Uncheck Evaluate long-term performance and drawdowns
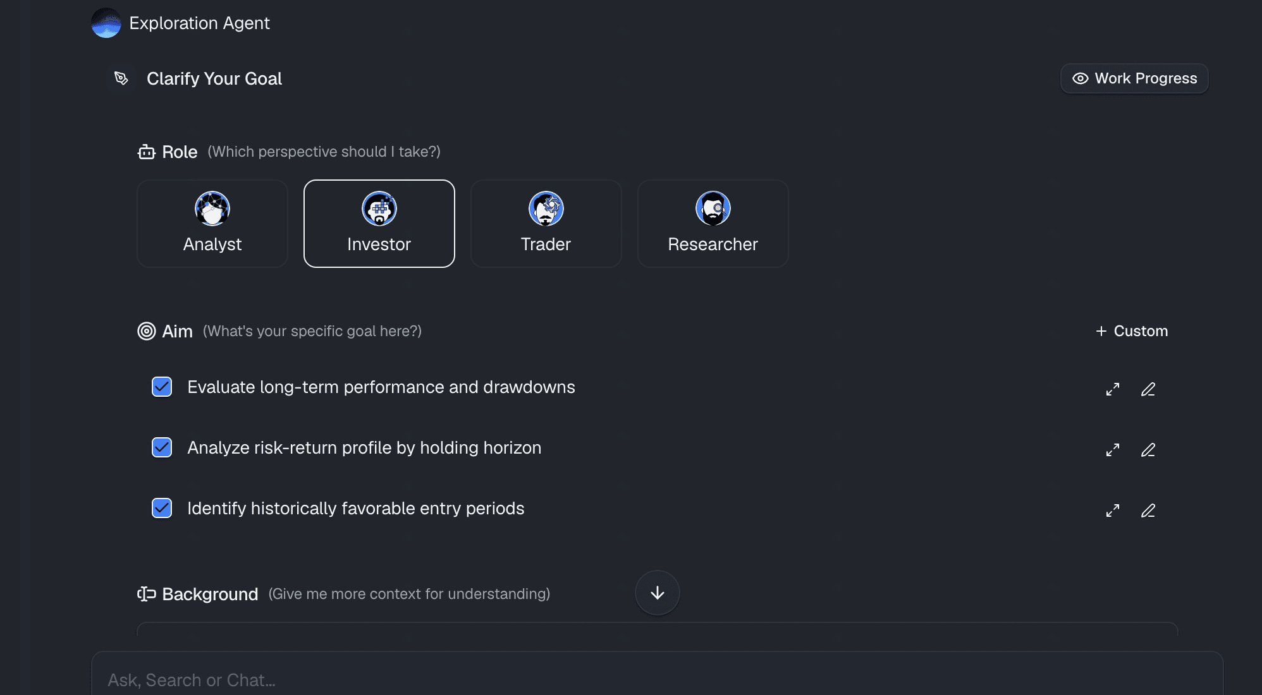 (x=162, y=387)
